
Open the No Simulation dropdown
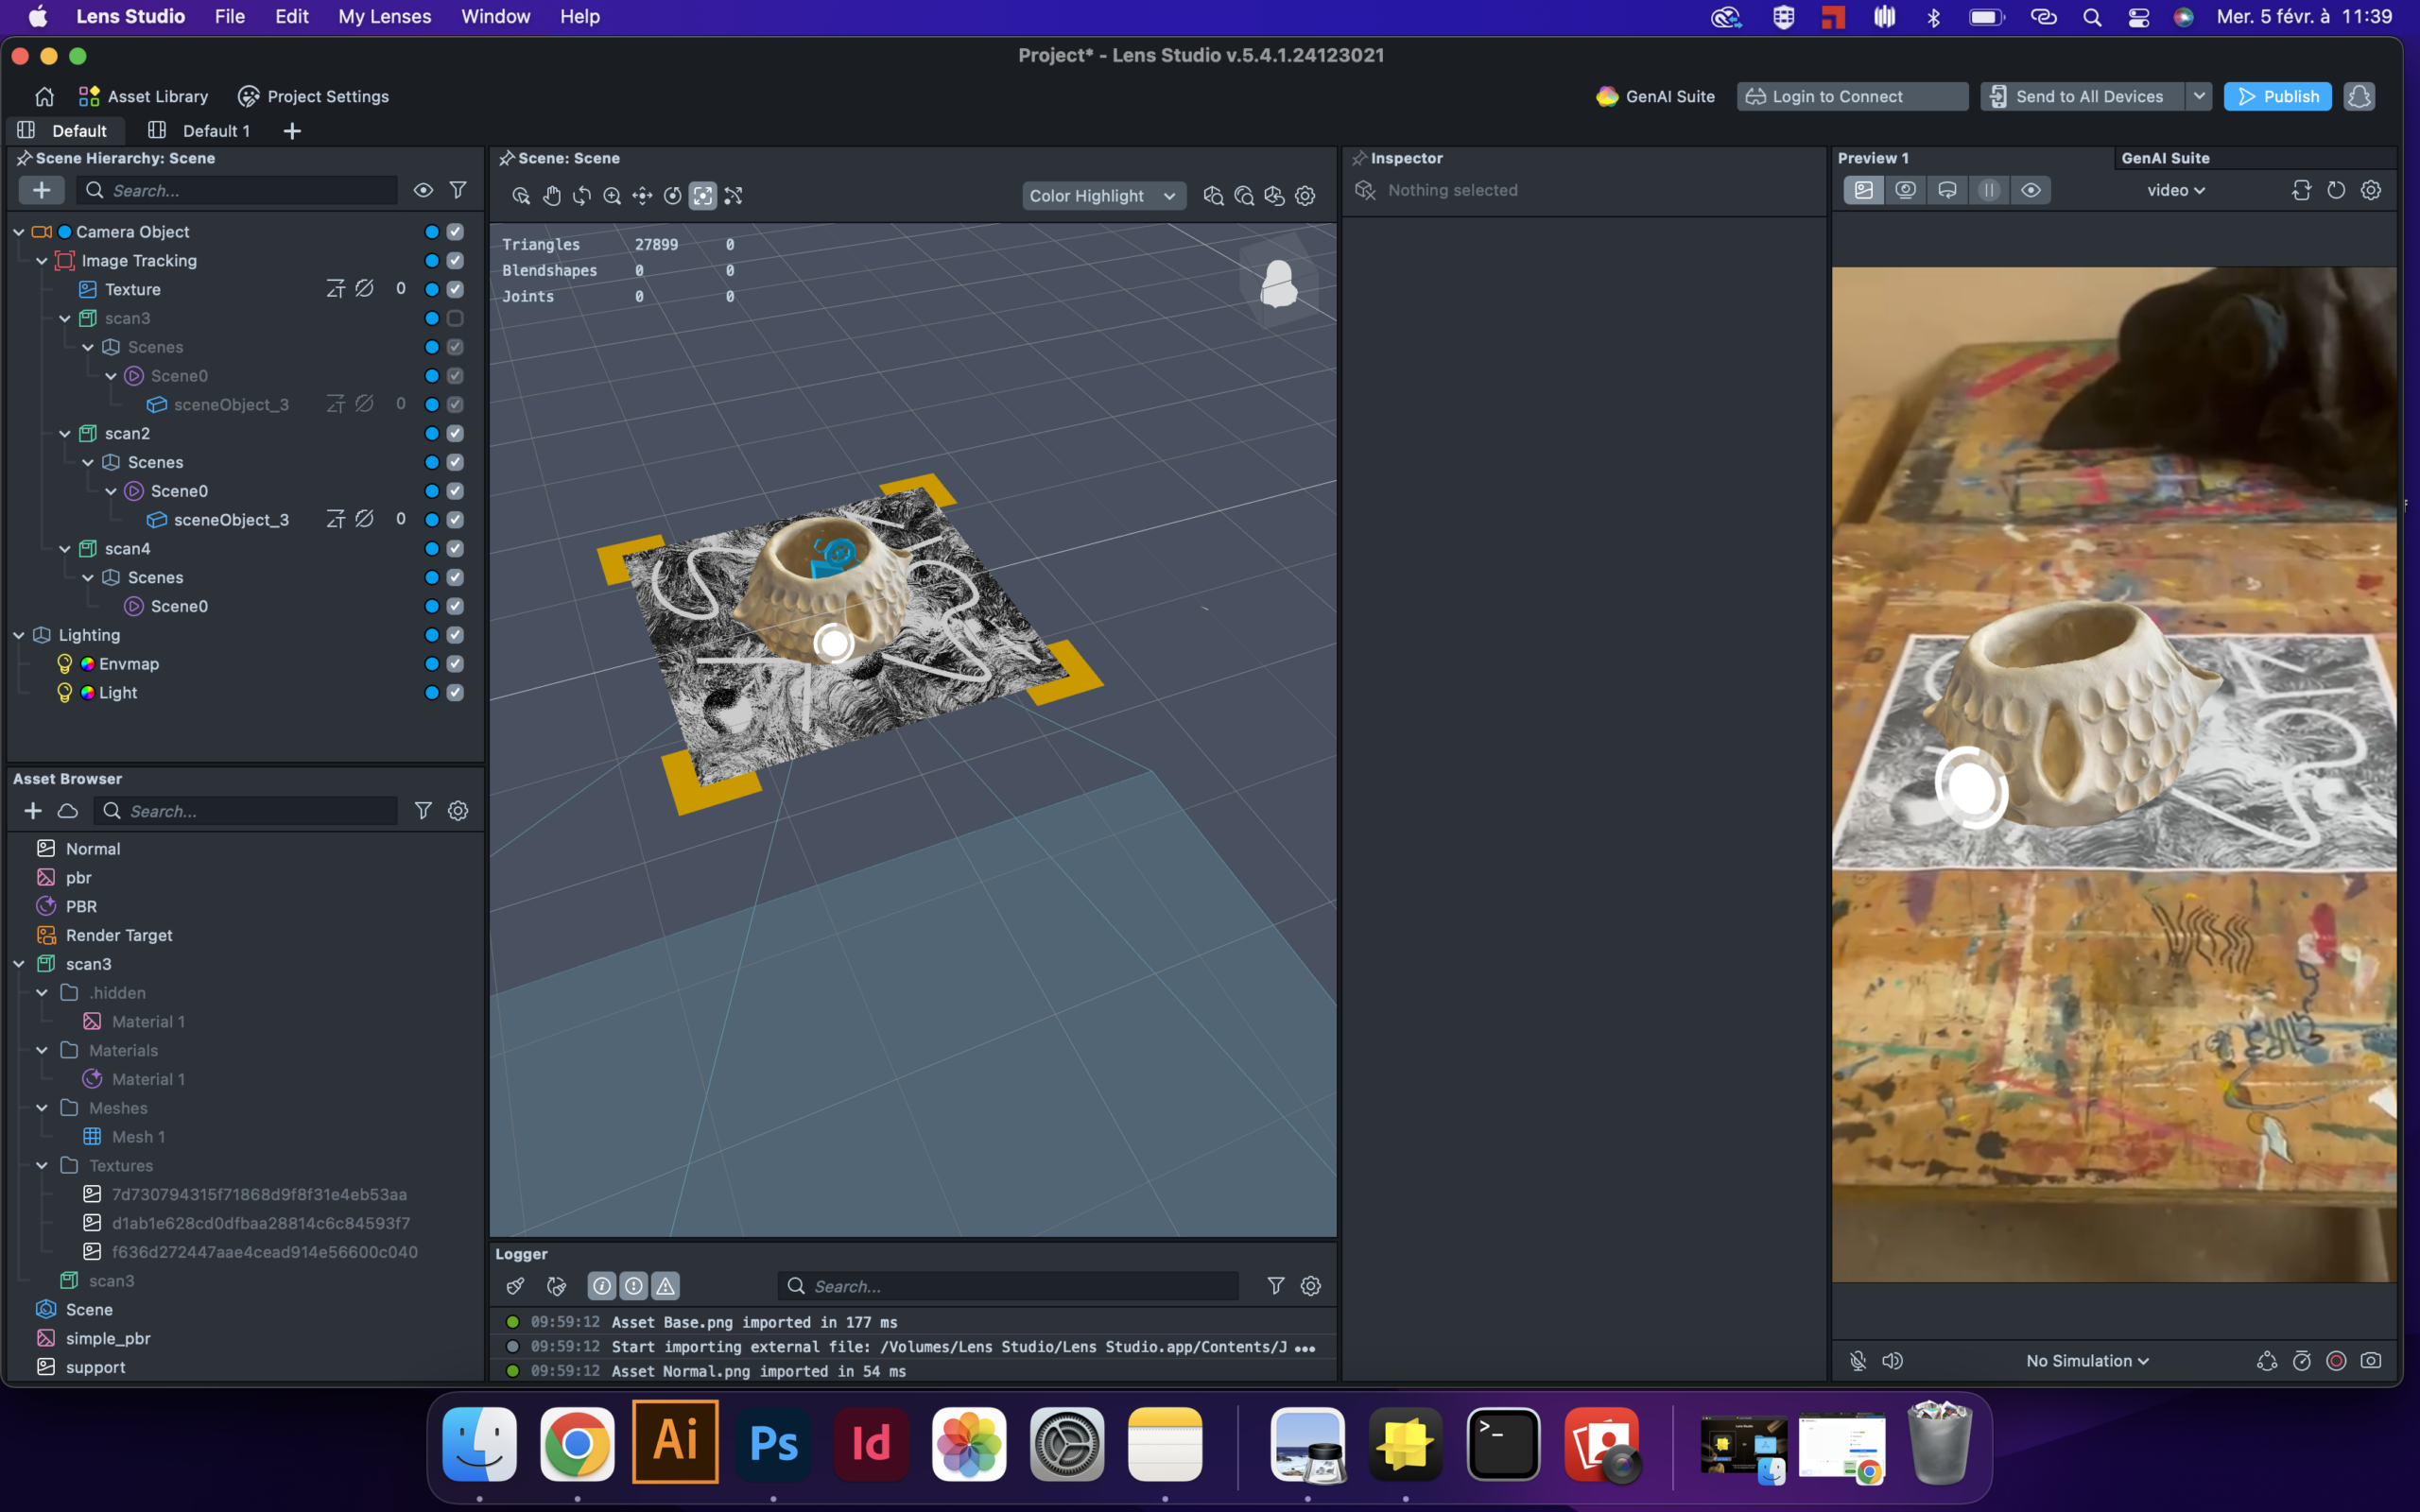pos(2087,1360)
